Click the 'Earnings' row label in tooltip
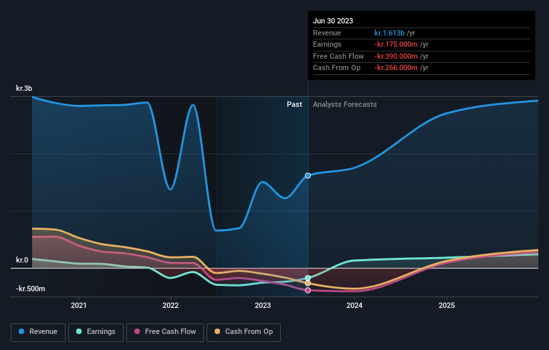549x350 pixels. point(327,44)
